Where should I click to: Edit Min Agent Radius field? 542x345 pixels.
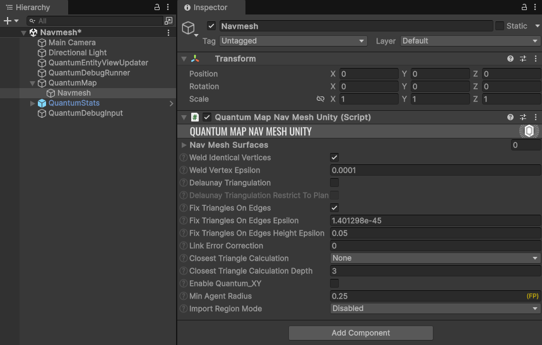point(435,296)
